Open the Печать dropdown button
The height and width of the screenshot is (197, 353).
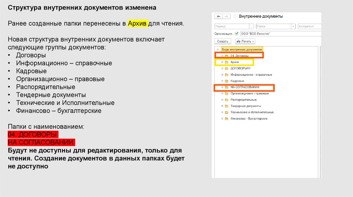(x=245, y=42)
